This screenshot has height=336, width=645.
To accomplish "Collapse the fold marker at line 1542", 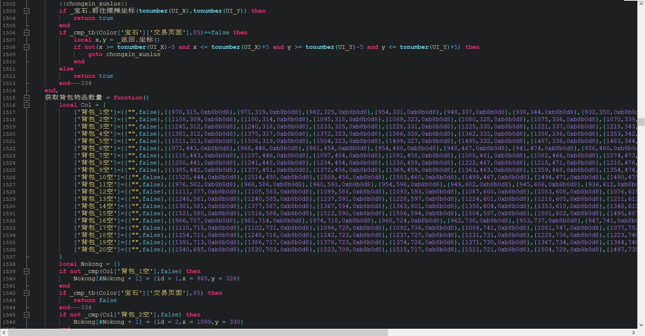I will (26, 293).
